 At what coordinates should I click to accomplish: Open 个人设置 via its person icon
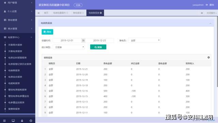[x=5, y=11]
